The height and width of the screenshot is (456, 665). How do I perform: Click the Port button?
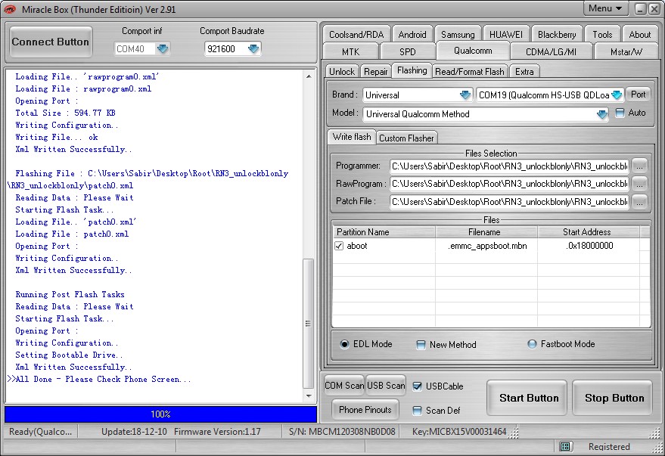coord(638,95)
